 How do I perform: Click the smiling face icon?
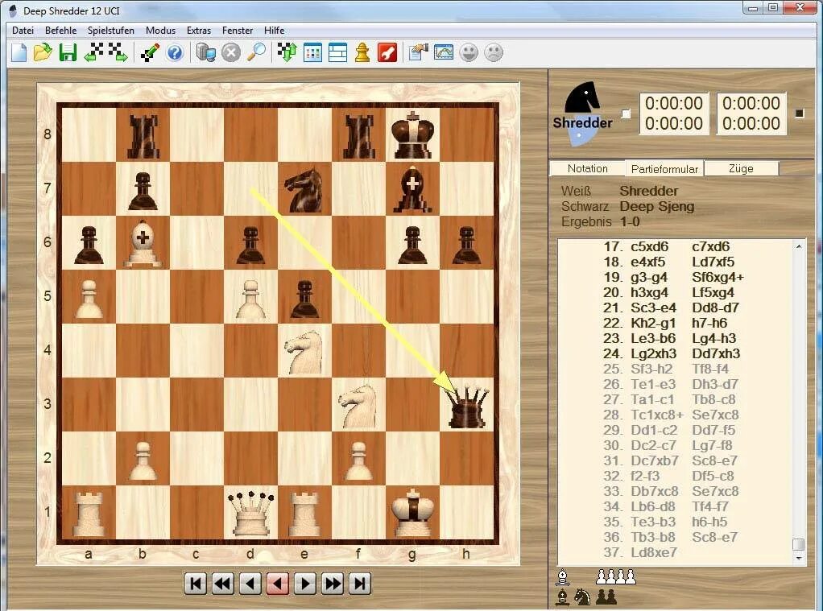click(469, 52)
